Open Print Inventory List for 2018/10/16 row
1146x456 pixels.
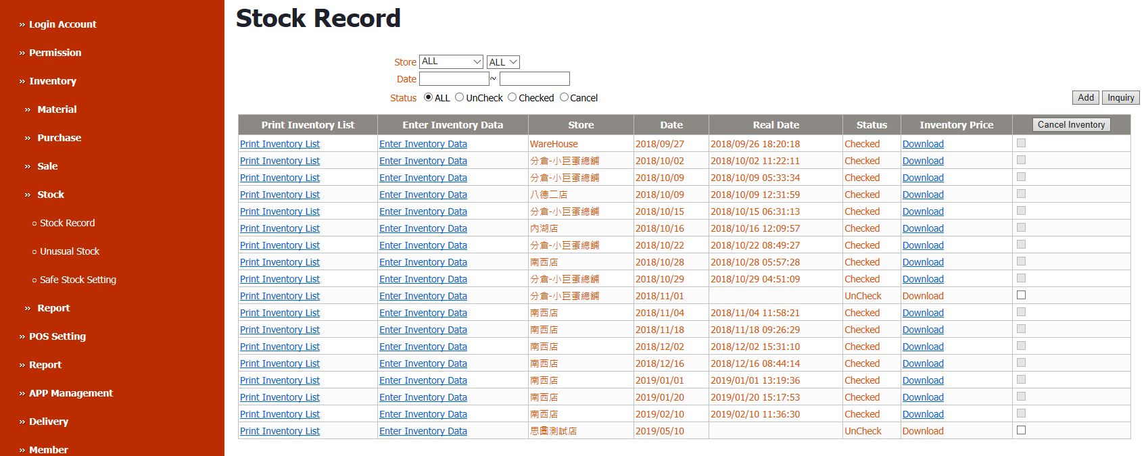click(280, 228)
